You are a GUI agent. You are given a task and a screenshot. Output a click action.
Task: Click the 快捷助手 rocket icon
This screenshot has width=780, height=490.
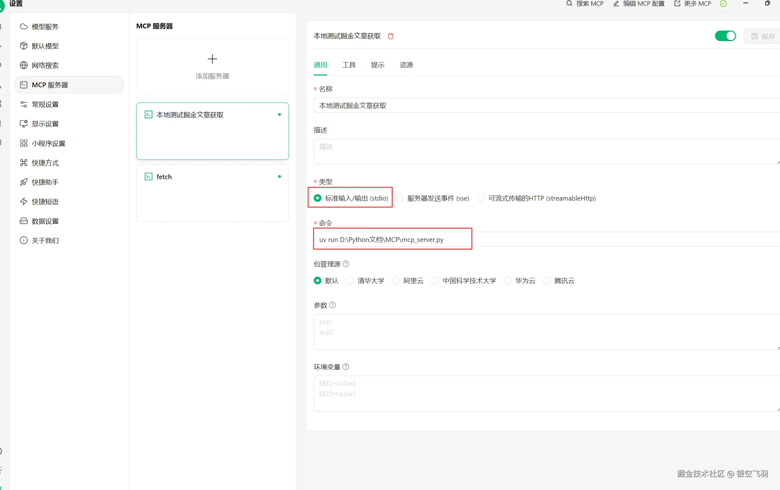point(24,182)
